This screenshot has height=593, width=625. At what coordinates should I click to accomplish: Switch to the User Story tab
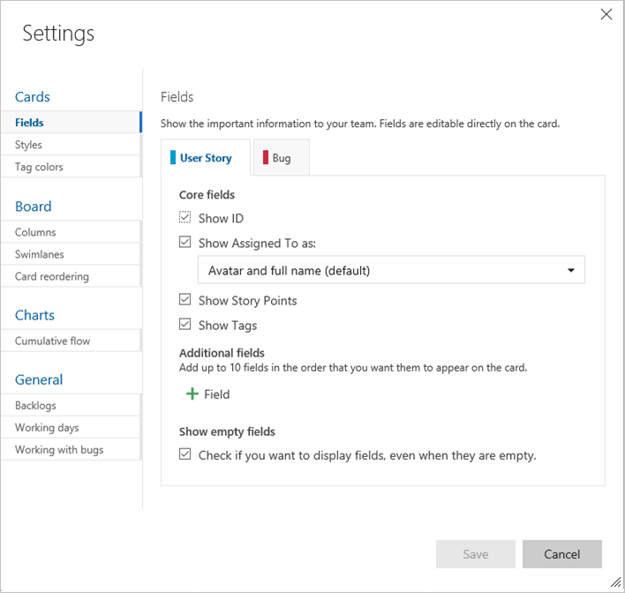(206, 157)
